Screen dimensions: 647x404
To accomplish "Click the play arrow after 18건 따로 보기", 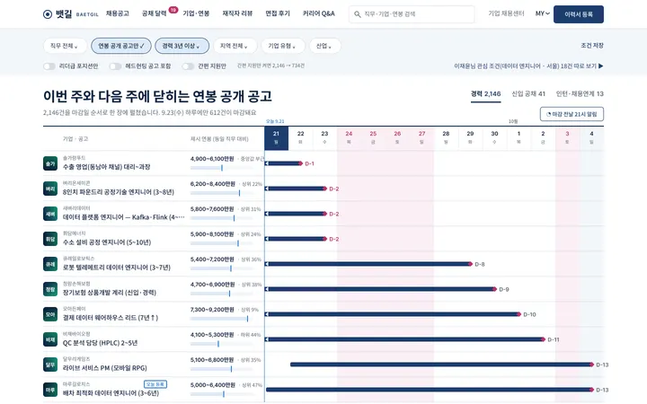I will (601, 66).
